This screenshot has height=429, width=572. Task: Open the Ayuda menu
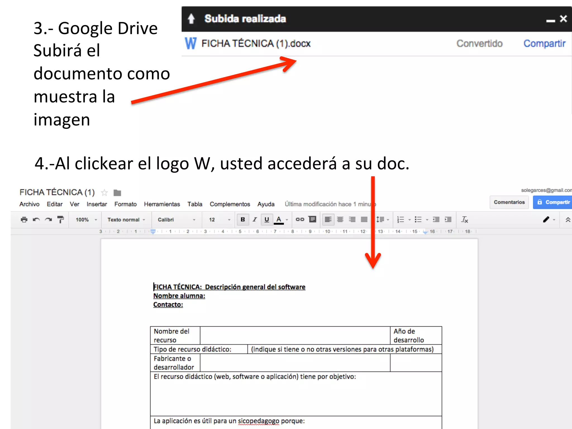click(266, 204)
